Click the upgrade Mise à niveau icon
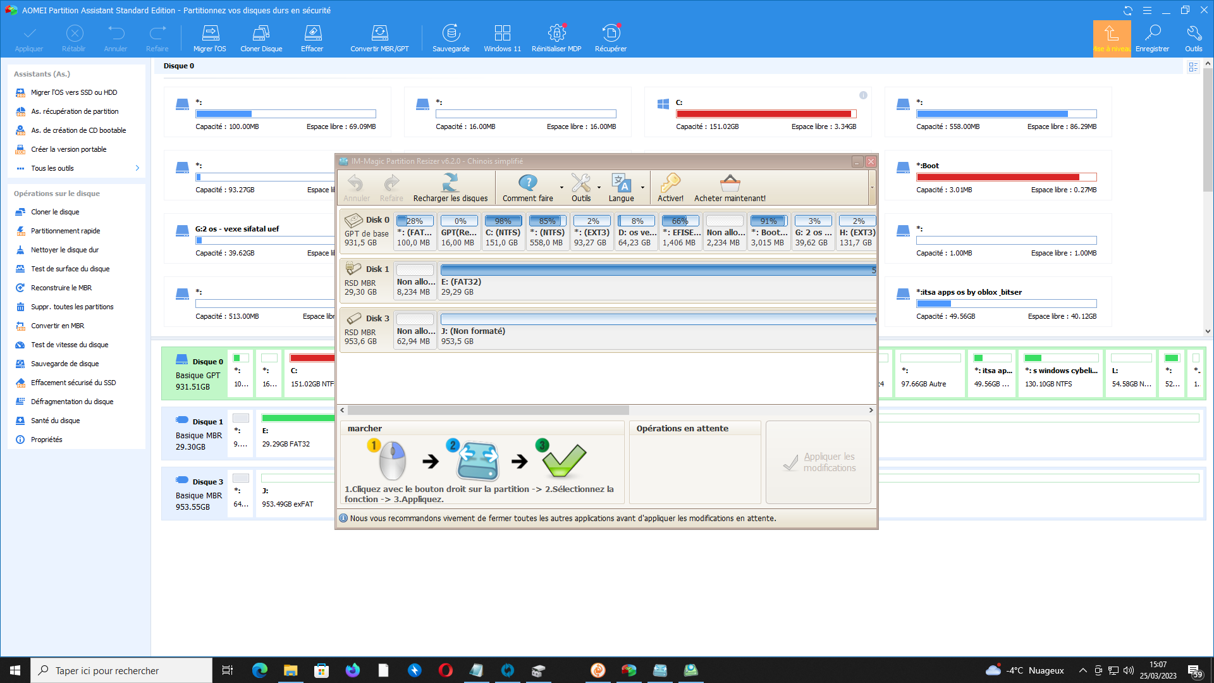 pyautogui.click(x=1112, y=38)
